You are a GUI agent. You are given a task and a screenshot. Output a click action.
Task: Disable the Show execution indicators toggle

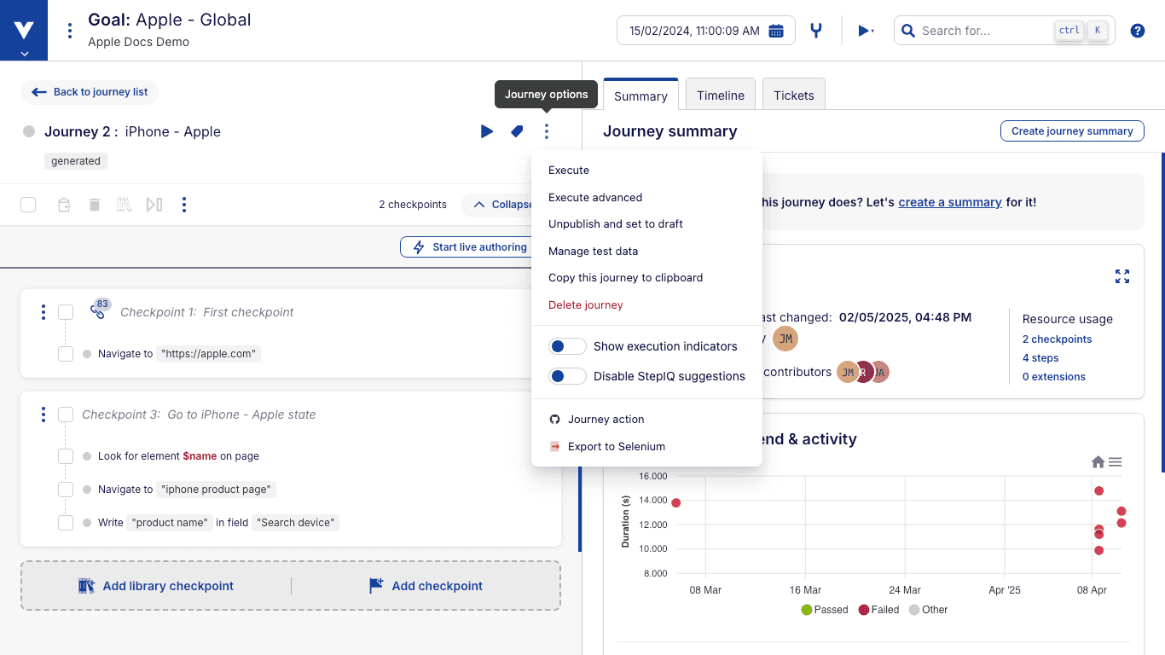(x=567, y=346)
